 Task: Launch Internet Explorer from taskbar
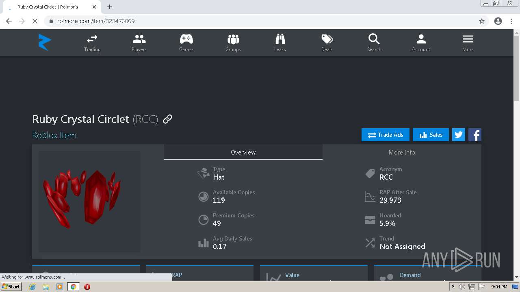tap(32, 287)
